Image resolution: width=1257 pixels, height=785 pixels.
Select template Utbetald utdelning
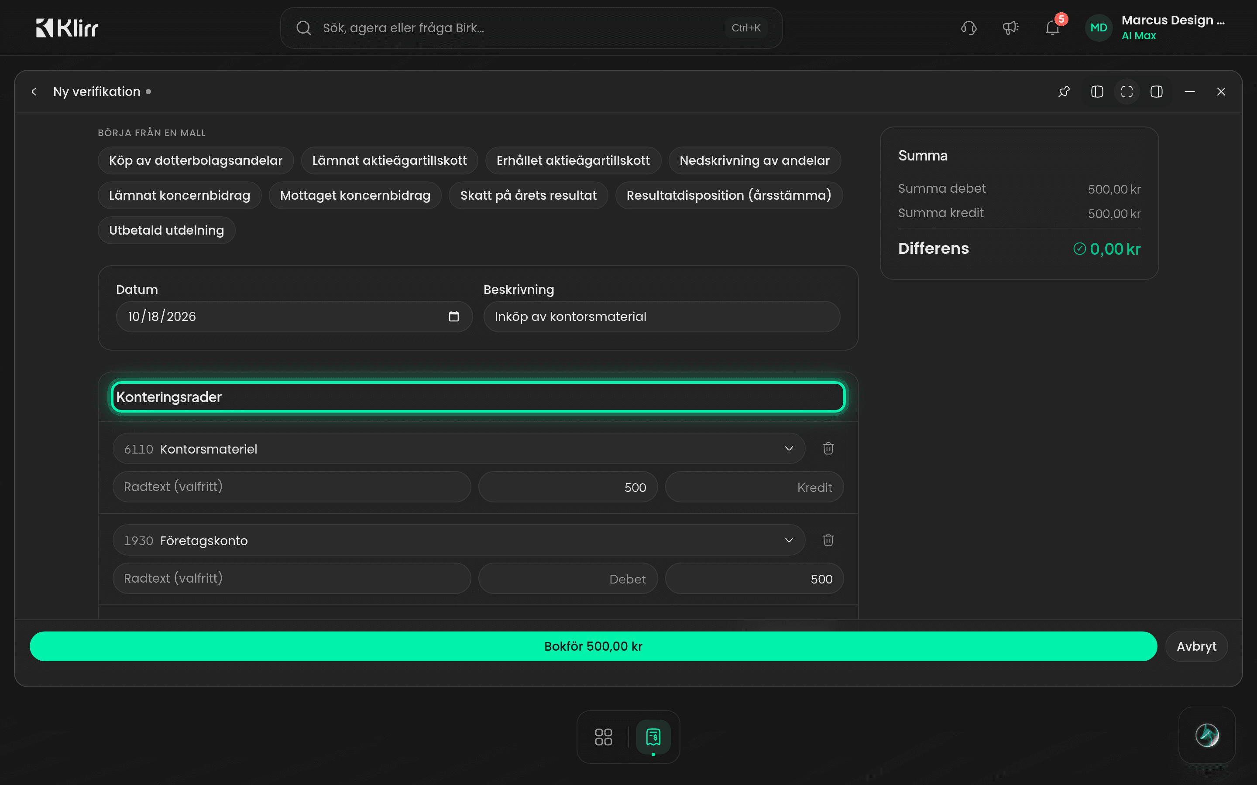(x=167, y=231)
